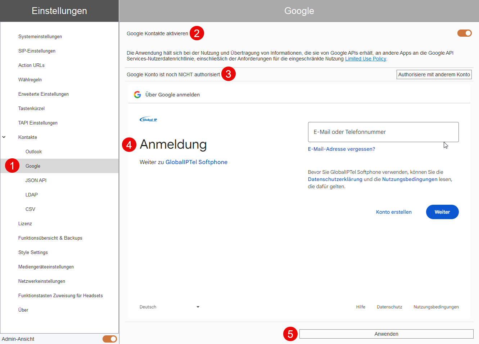This screenshot has width=479, height=344.
Task: Click Authorisiere mit anderem Konto button
Action: point(434,74)
